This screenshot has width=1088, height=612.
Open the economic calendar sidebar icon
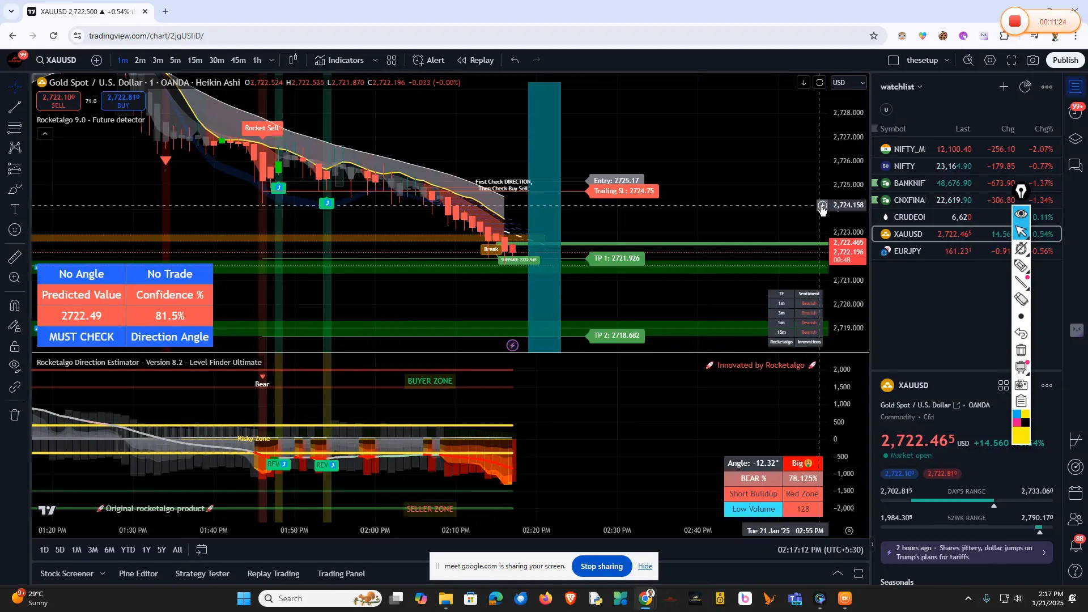[1076, 493]
